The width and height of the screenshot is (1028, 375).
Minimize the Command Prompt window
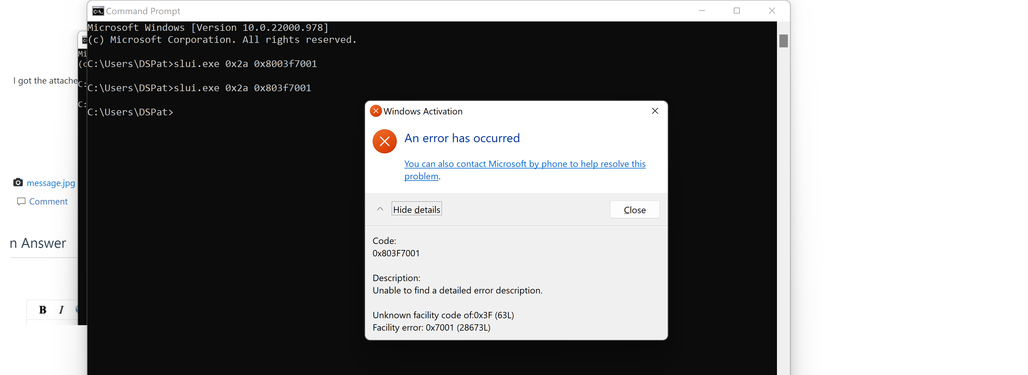point(702,11)
